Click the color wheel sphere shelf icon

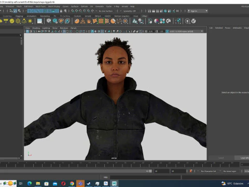[x=156, y=21]
